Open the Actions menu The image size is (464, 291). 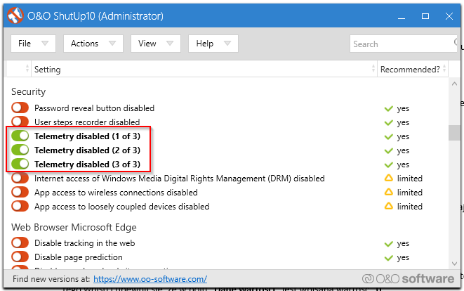click(93, 44)
